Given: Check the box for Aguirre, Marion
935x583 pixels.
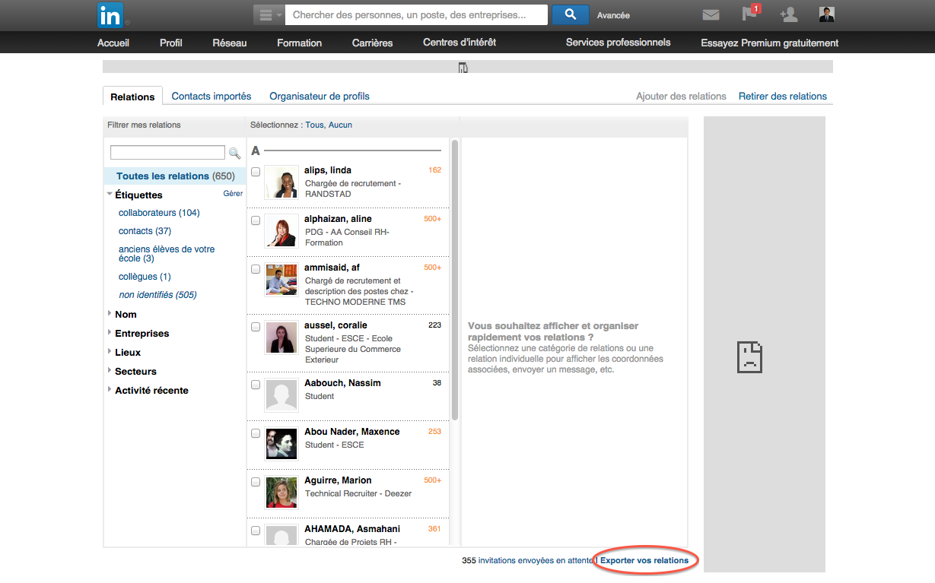Looking at the screenshot, I should [256, 482].
